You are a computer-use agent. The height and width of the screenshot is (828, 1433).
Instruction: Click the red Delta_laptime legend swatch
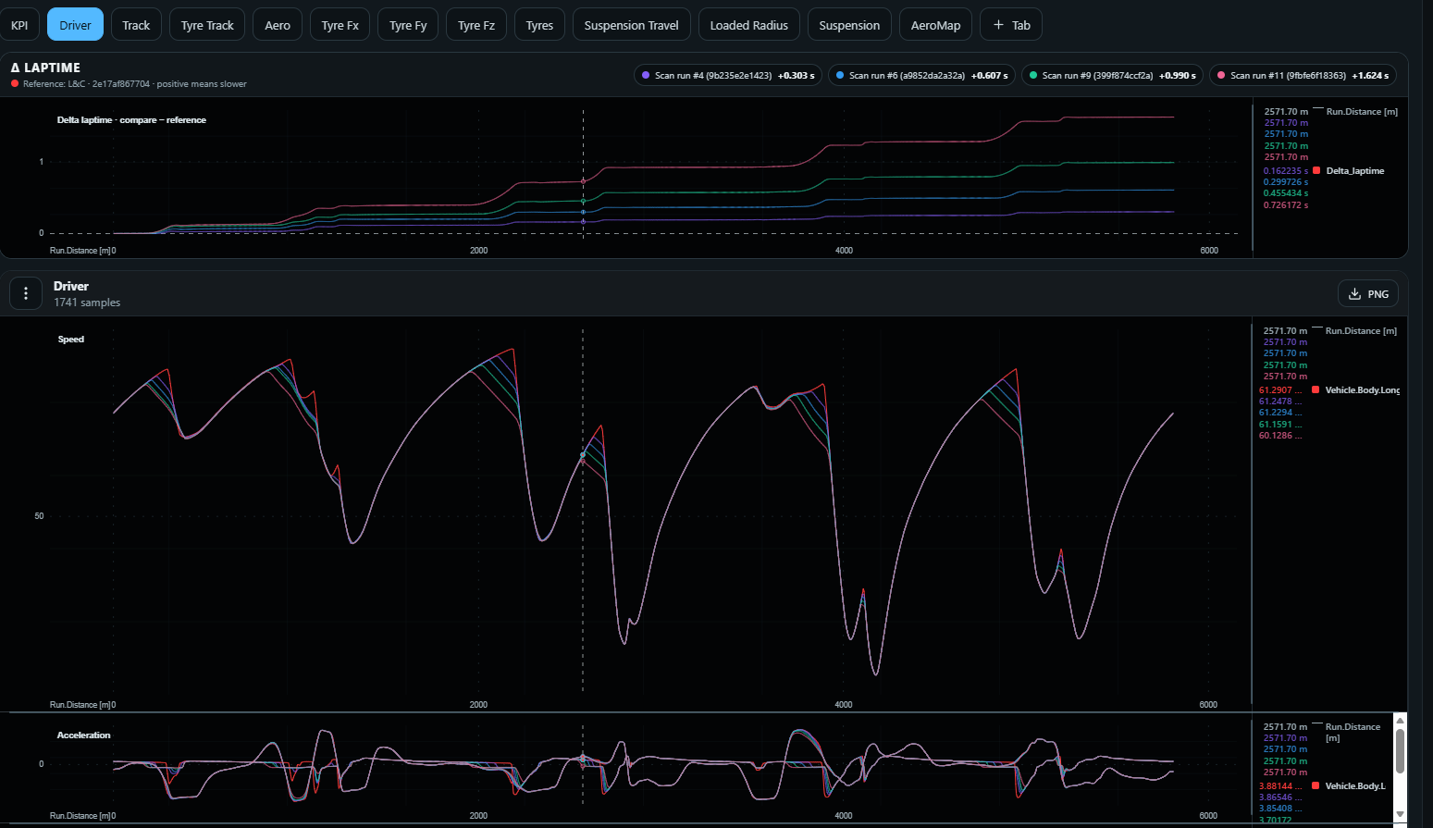click(x=1316, y=170)
